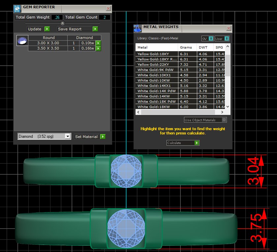The image size is (277, 252).
Task: Click the Diamond header cell in gem table
Action: point(84,38)
